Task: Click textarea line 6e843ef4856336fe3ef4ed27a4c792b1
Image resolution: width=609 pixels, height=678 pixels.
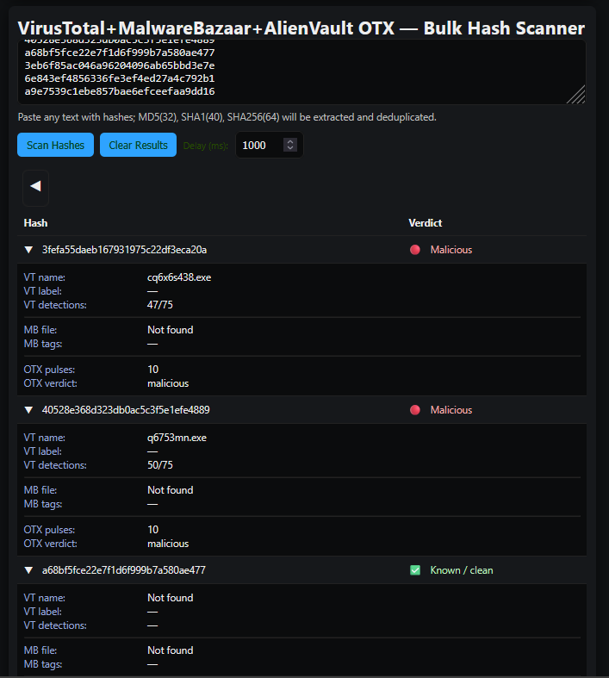Action: 120,78
